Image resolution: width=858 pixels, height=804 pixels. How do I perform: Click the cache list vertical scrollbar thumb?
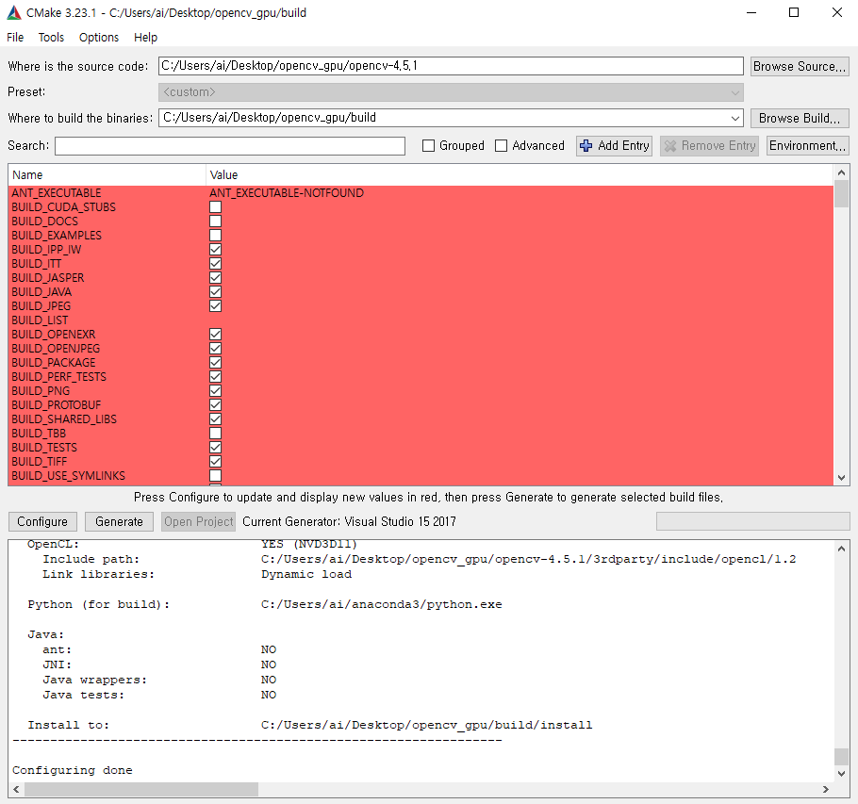[842, 194]
